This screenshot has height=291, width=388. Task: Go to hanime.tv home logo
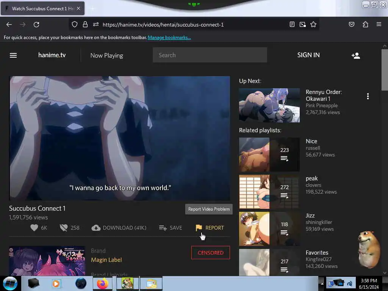pos(52,55)
